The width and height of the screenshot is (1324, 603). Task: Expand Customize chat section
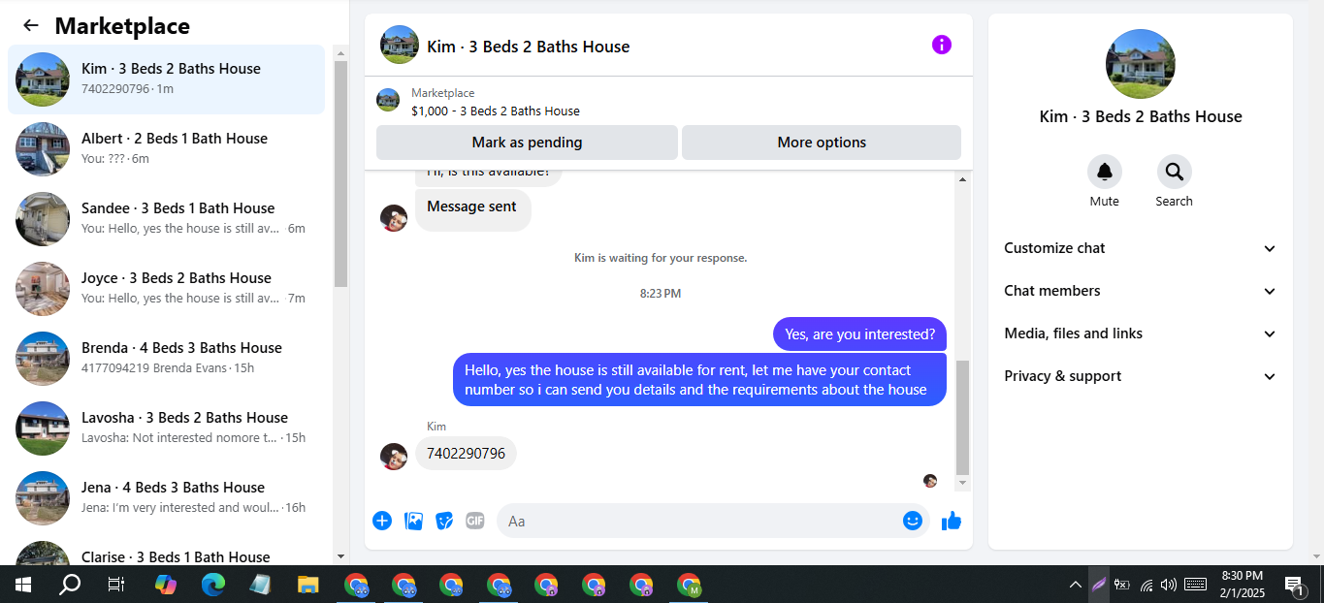1140,248
